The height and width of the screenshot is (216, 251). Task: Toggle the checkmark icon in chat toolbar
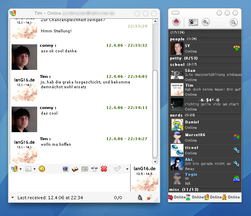tap(117, 169)
